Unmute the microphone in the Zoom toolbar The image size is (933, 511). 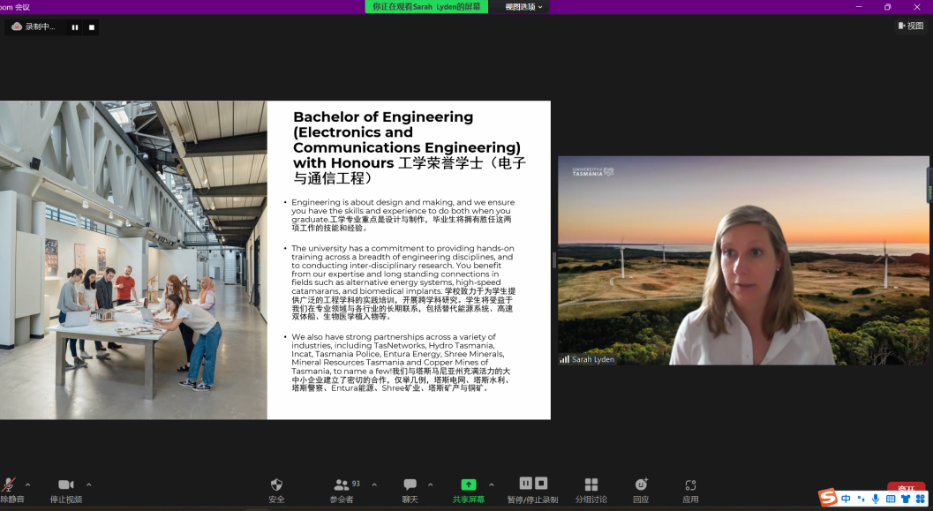[10, 485]
